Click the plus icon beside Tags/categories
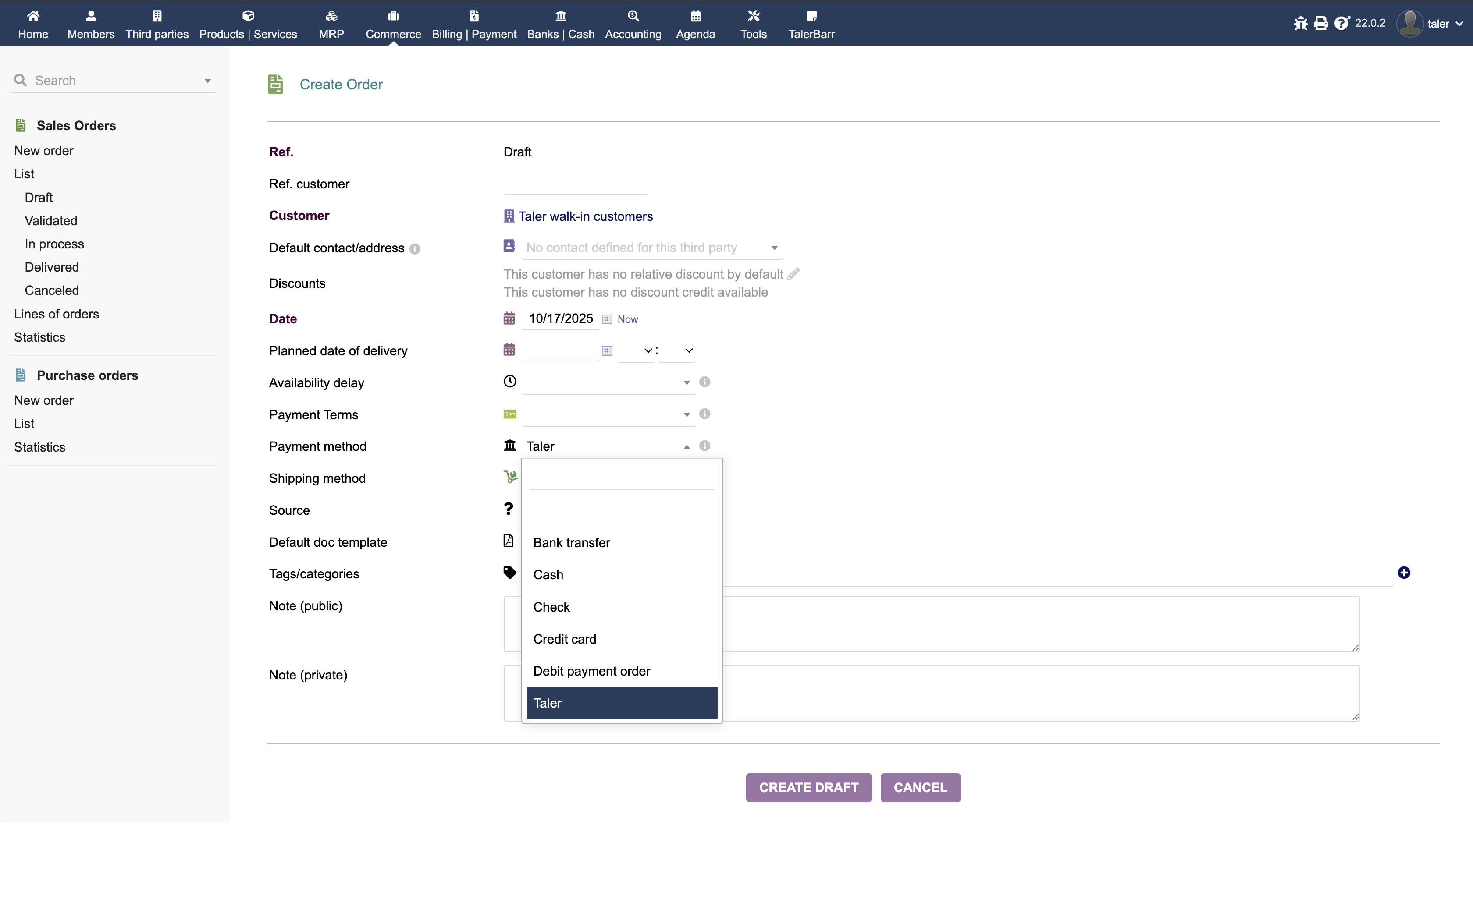 coord(1404,573)
